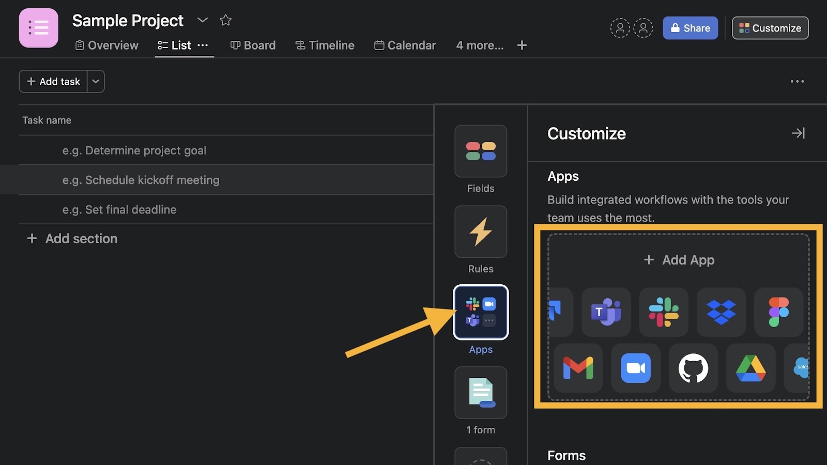Open the Timeline tab

point(325,45)
